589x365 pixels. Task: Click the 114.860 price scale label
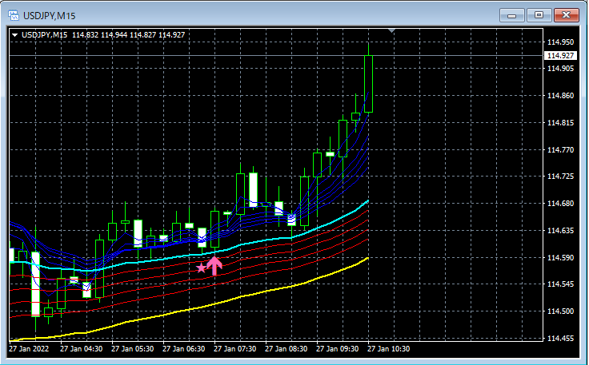click(560, 96)
